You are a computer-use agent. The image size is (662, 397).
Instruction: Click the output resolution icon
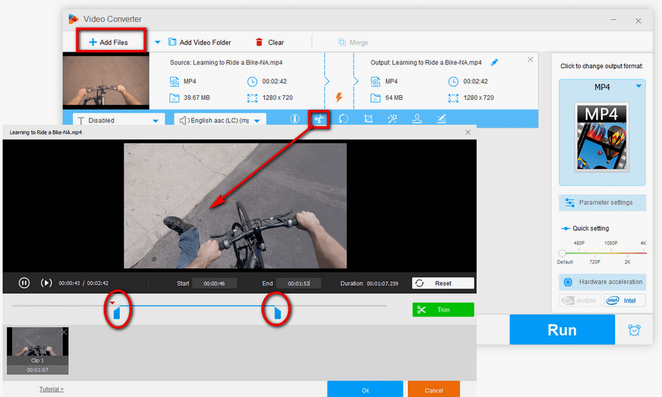[453, 98]
